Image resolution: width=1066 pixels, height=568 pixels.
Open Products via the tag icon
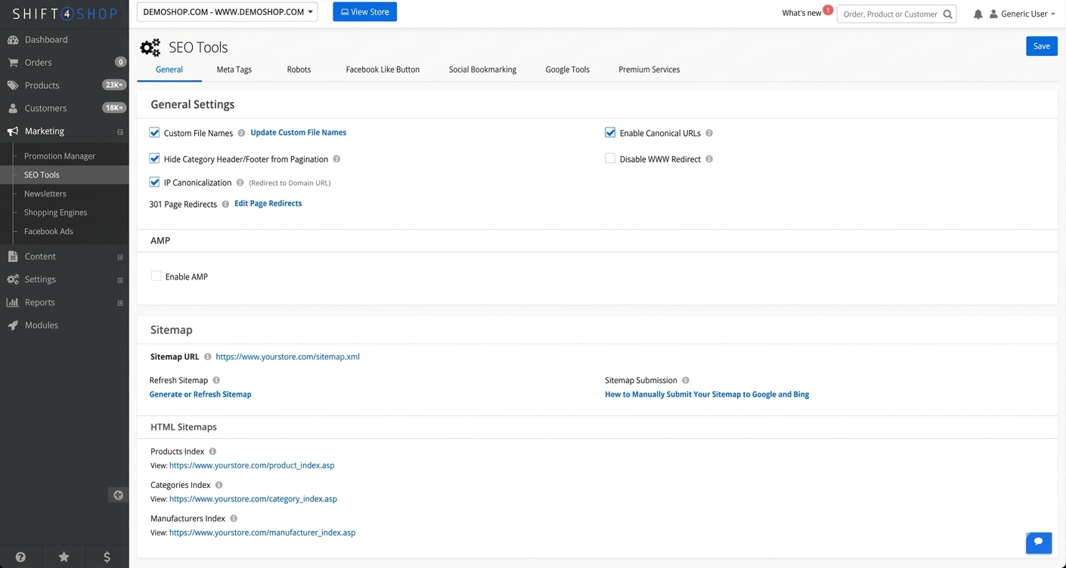click(14, 85)
